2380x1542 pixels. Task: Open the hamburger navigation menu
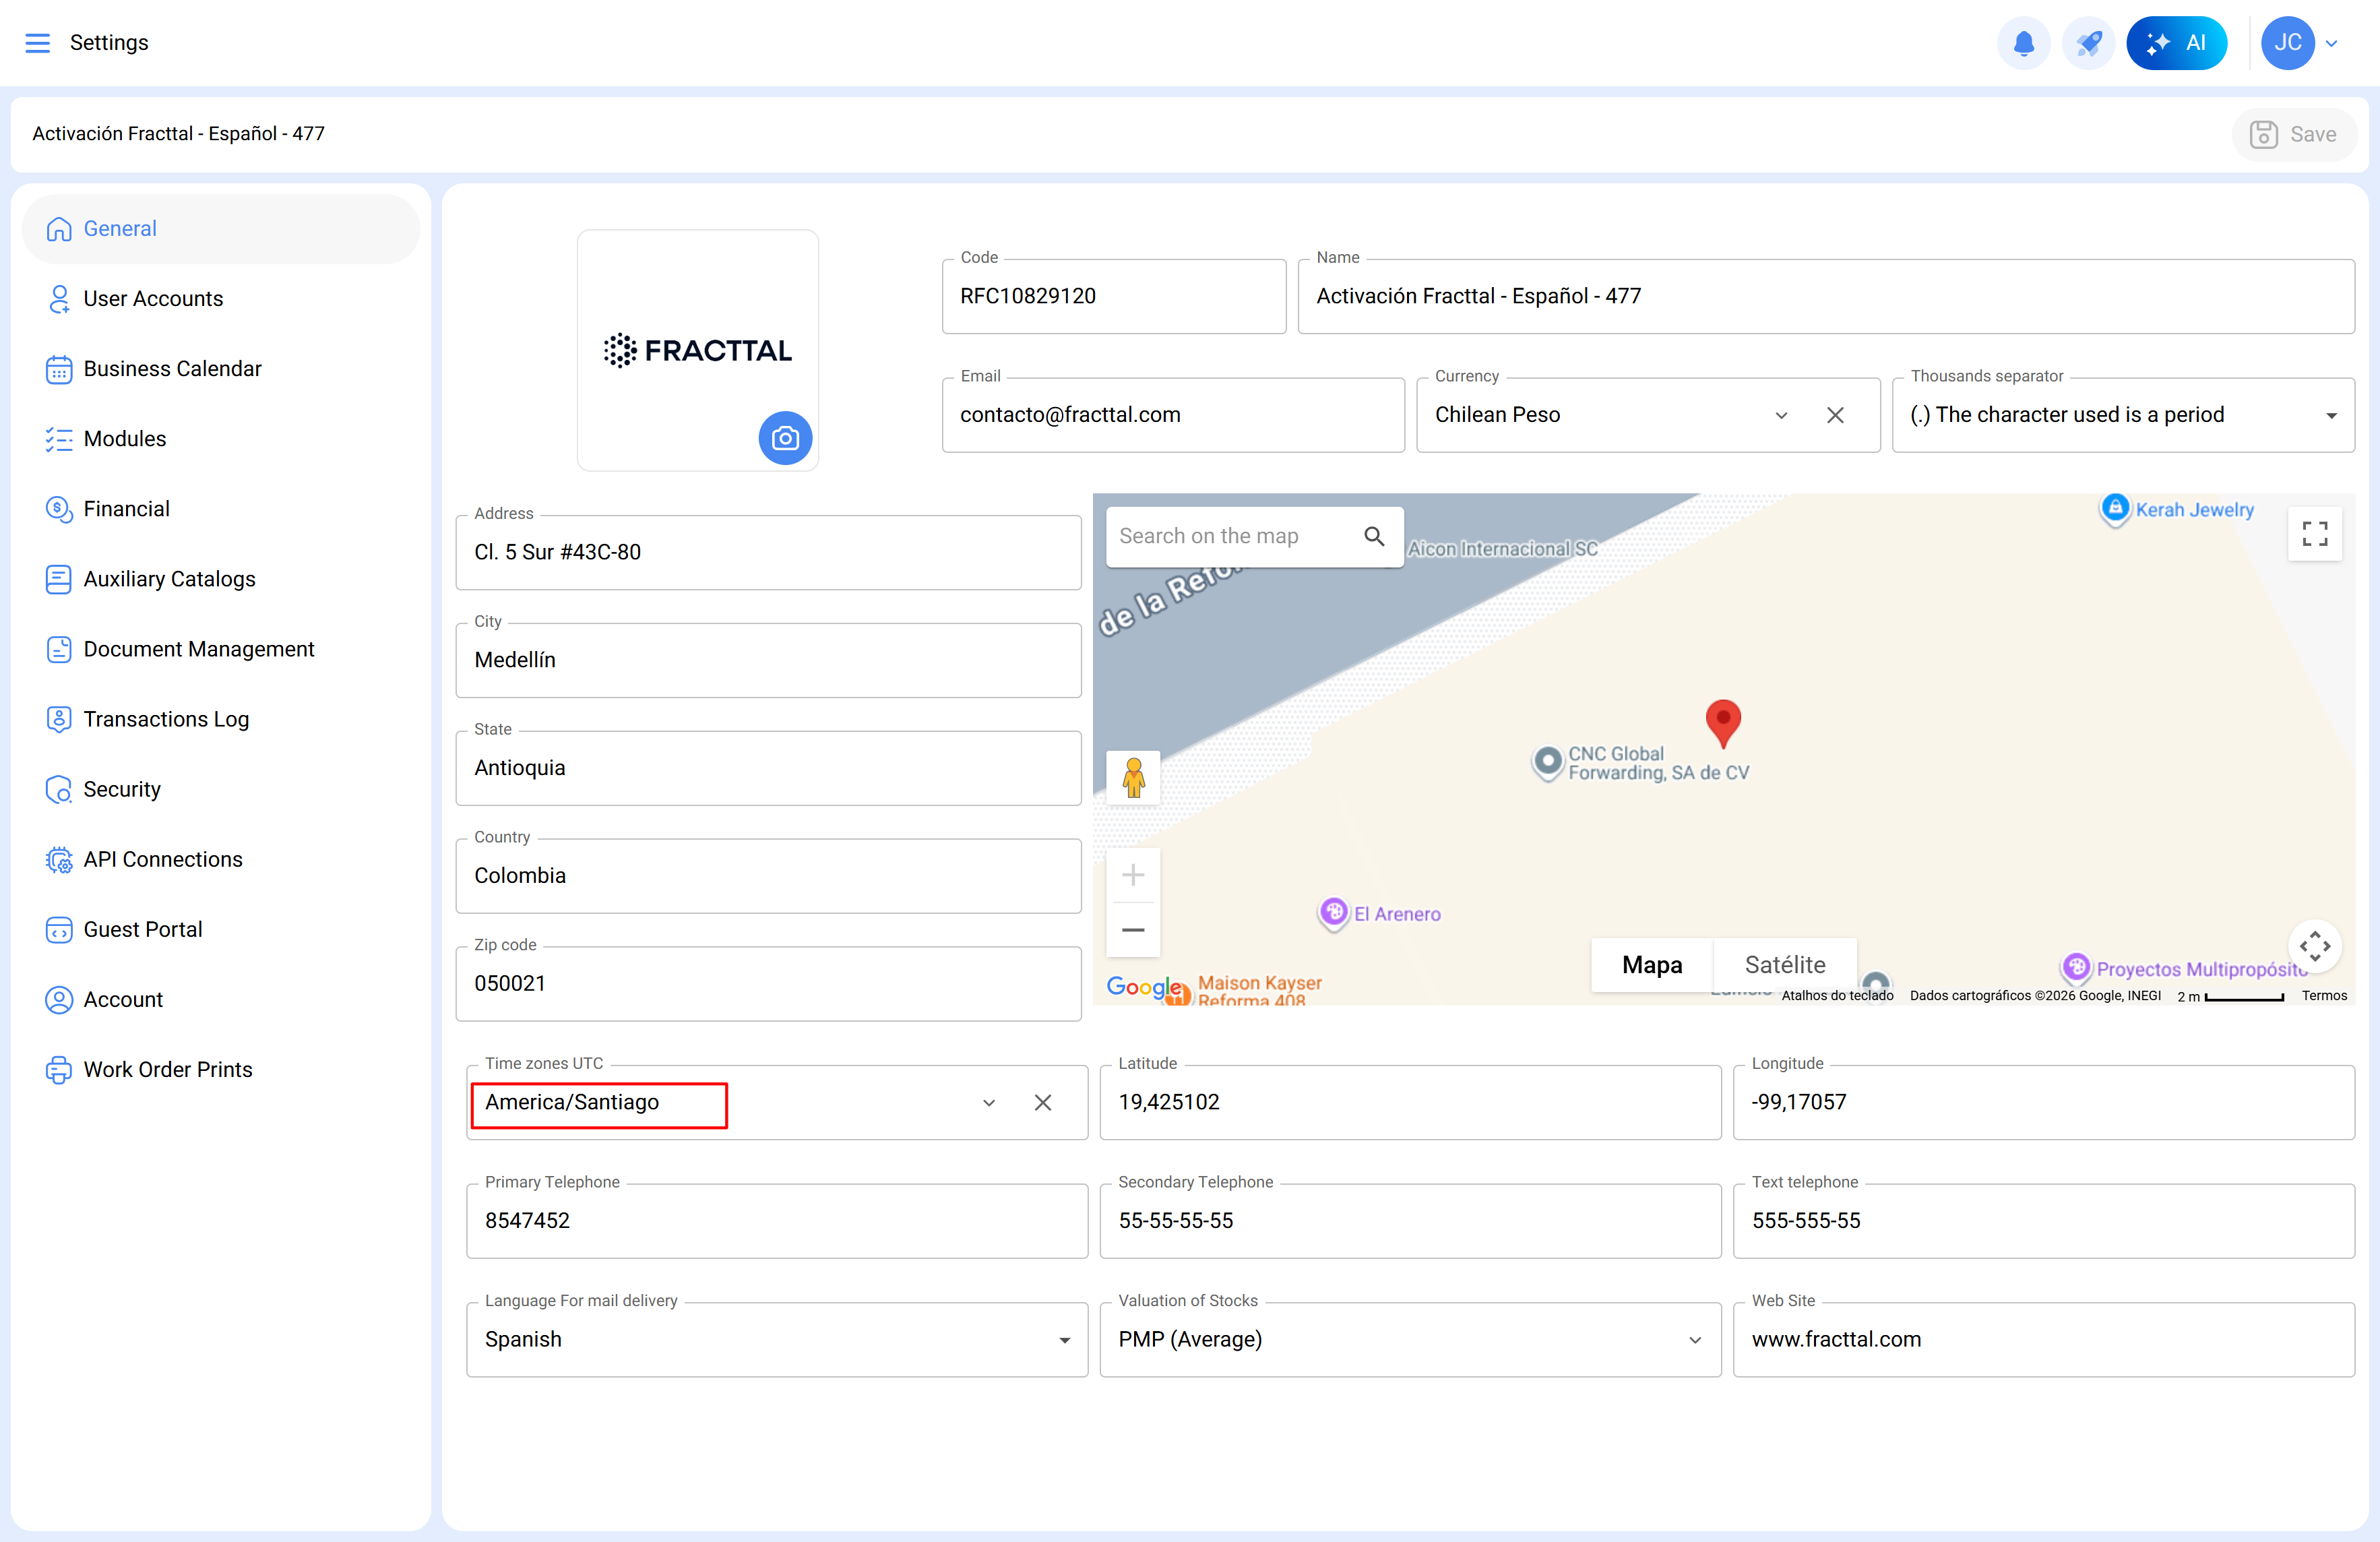click(x=37, y=42)
